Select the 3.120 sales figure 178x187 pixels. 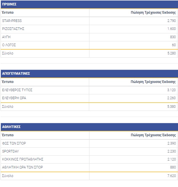(x=171, y=90)
